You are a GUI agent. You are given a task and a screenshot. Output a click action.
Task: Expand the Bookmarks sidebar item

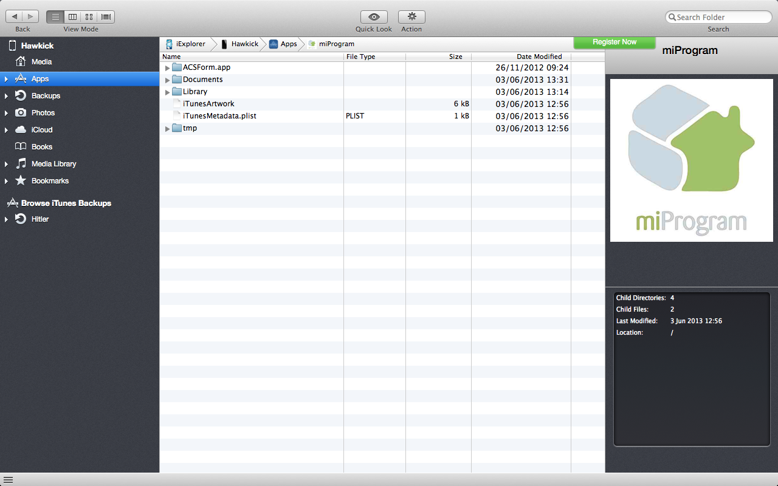(x=6, y=181)
